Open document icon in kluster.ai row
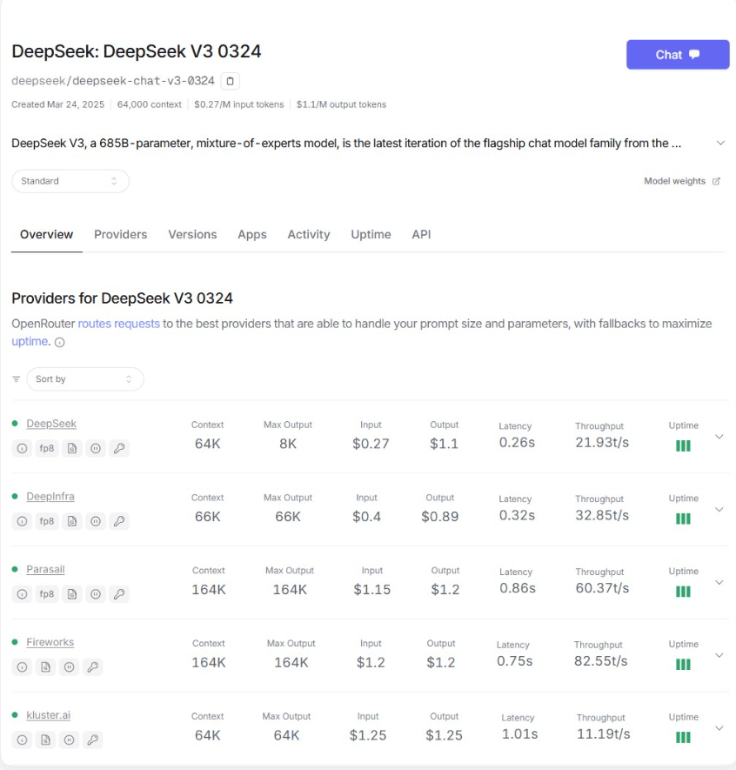Screen dimensions: 736x770 tap(45, 740)
